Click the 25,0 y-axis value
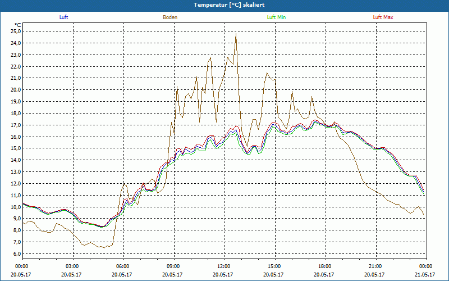The height and width of the screenshot is (281, 449). tap(16, 31)
